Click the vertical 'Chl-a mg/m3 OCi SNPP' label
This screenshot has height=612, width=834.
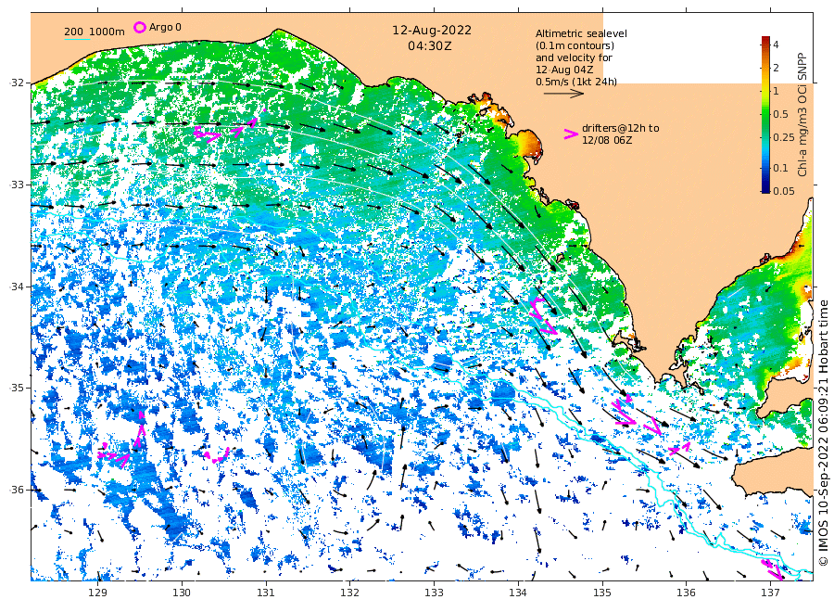tap(802, 114)
